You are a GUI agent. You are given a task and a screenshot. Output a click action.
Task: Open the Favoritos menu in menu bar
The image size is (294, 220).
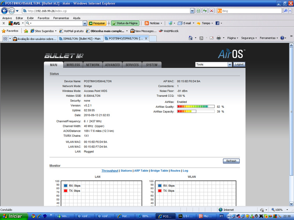coord(43,18)
